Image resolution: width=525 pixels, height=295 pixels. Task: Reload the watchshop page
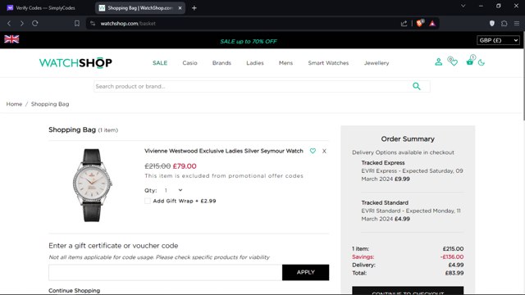tap(34, 24)
